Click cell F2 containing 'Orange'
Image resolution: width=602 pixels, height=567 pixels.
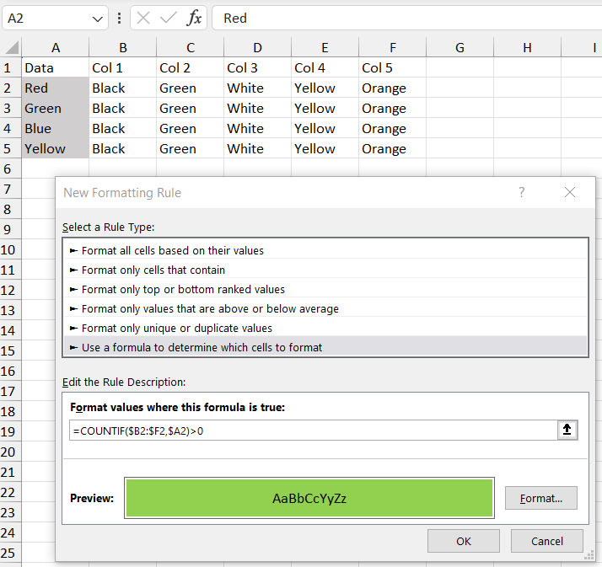point(392,88)
